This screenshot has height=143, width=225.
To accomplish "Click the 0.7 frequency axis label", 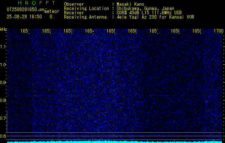I will coord(3,118).
